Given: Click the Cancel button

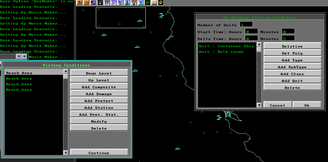Looking at the screenshot, I should click(277, 105).
